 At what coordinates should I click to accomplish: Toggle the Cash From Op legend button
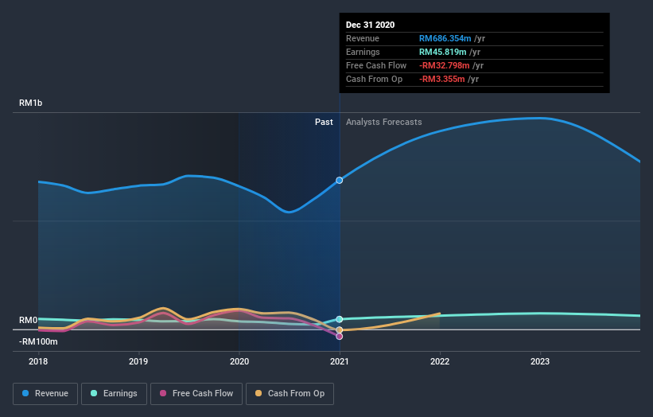[290, 394]
